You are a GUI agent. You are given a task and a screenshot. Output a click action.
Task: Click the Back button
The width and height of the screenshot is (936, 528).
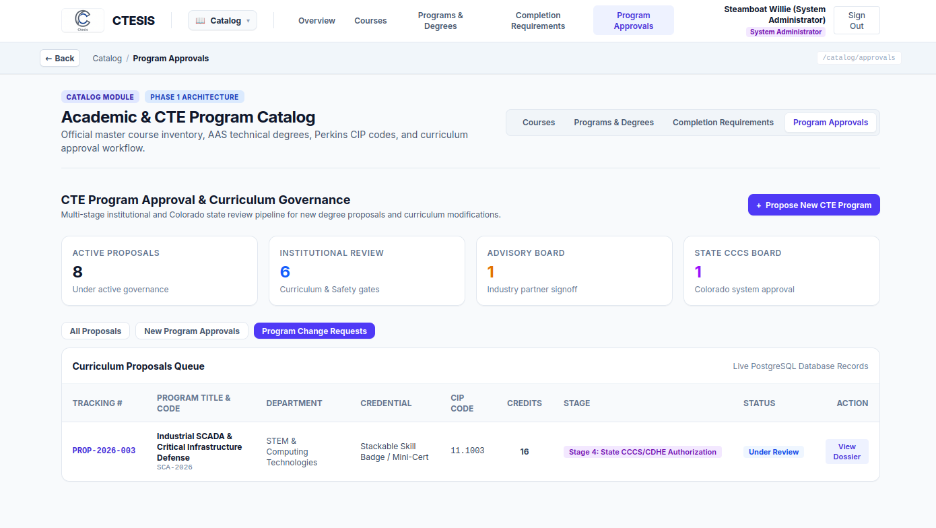60,59
